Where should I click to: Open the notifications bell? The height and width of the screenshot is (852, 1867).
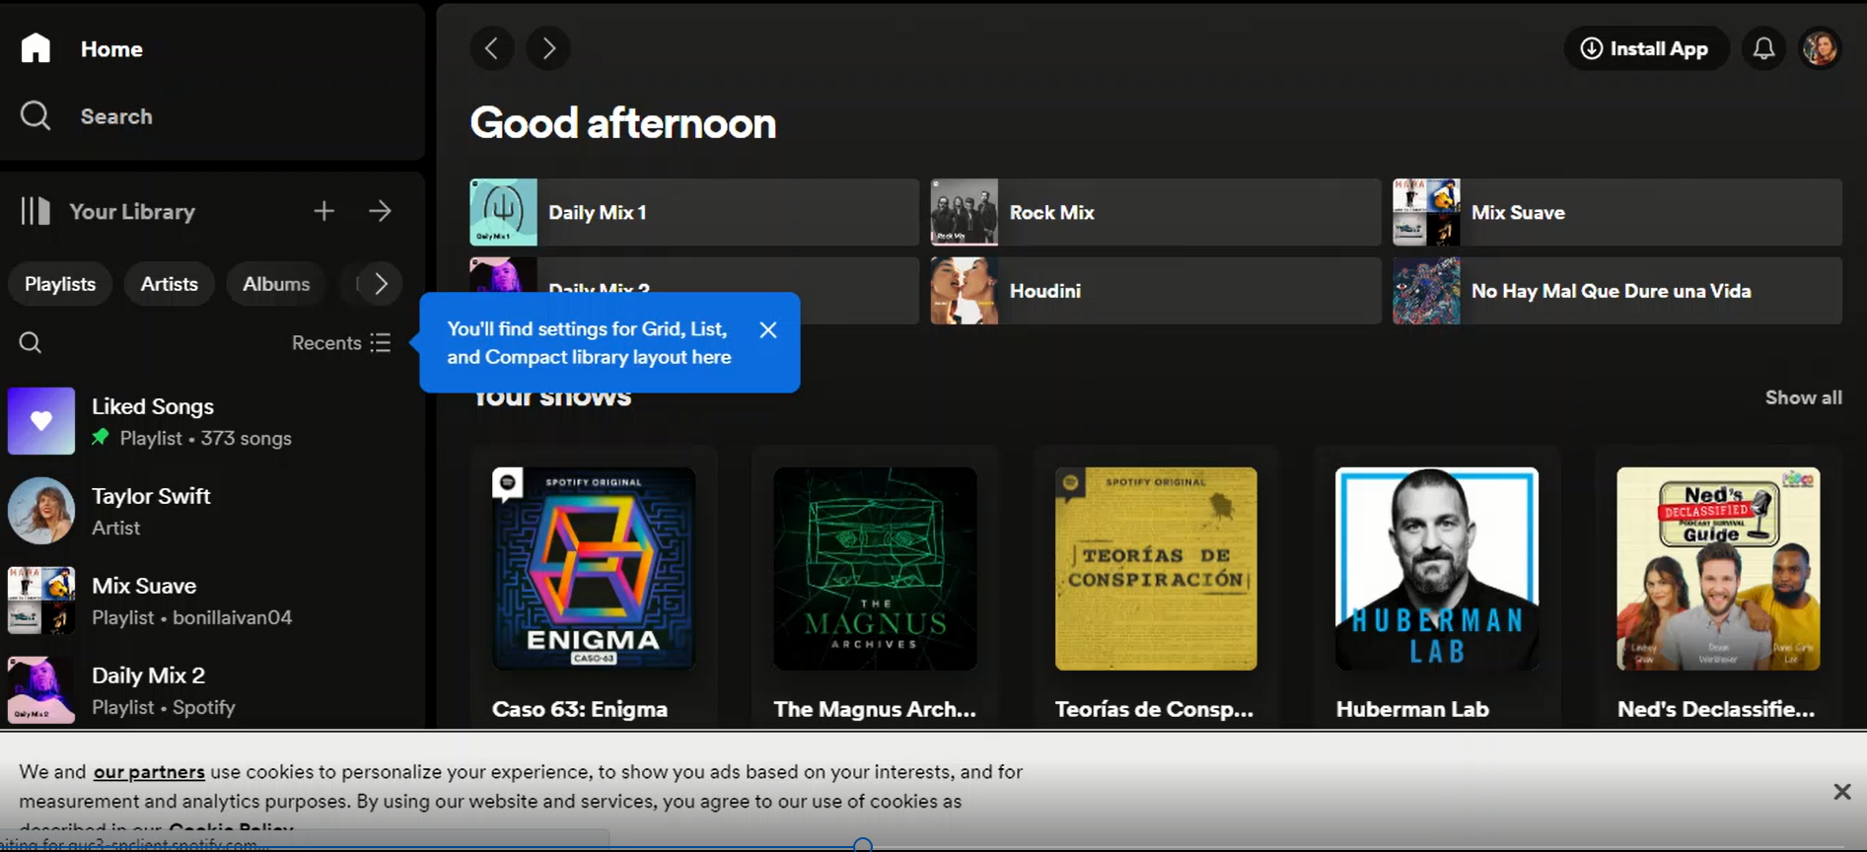coord(1763,48)
